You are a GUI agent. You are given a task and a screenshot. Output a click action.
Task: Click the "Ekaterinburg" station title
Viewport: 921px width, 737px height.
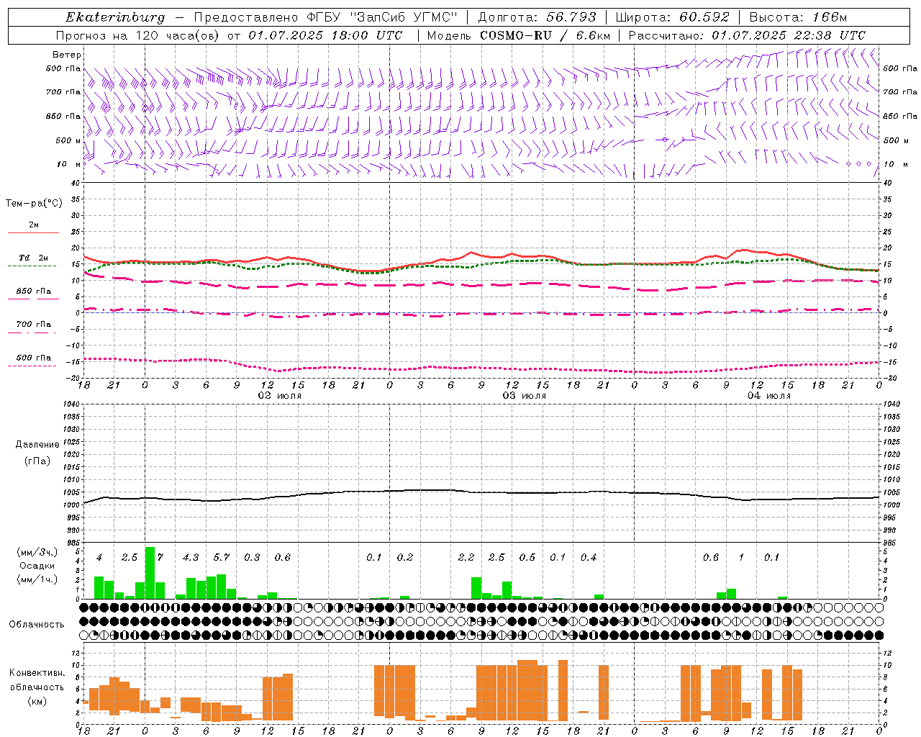(x=115, y=17)
